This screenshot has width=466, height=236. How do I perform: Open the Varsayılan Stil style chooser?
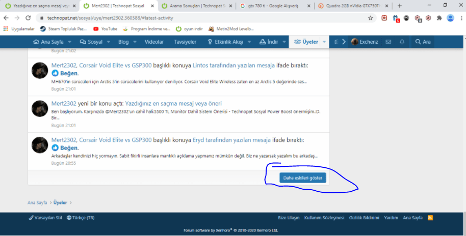click(x=45, y=218)
